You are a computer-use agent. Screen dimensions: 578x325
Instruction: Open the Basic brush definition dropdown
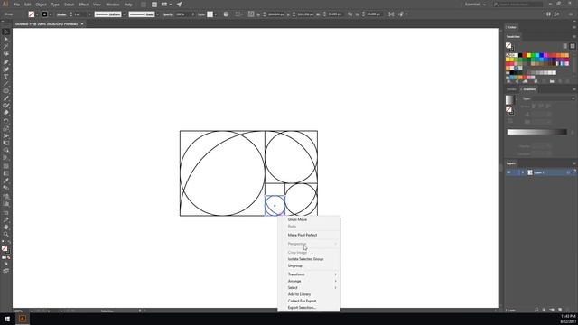157,14
